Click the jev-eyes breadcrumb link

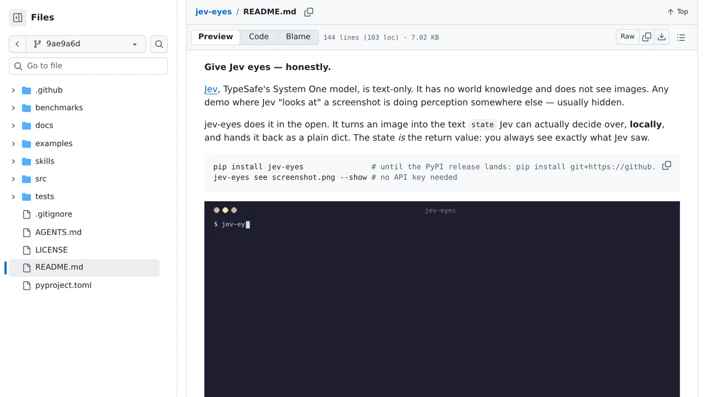pyautogui.click(x=213, y=12)
